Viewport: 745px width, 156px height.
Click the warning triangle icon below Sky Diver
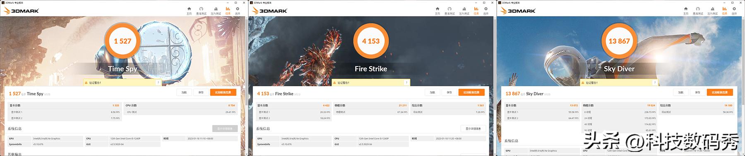point(583,83)
